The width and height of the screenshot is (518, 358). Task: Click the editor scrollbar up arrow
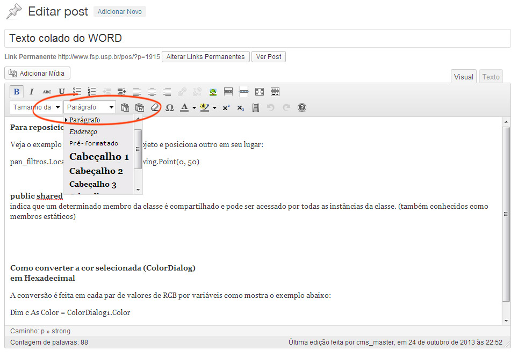(x=506, y=122)
